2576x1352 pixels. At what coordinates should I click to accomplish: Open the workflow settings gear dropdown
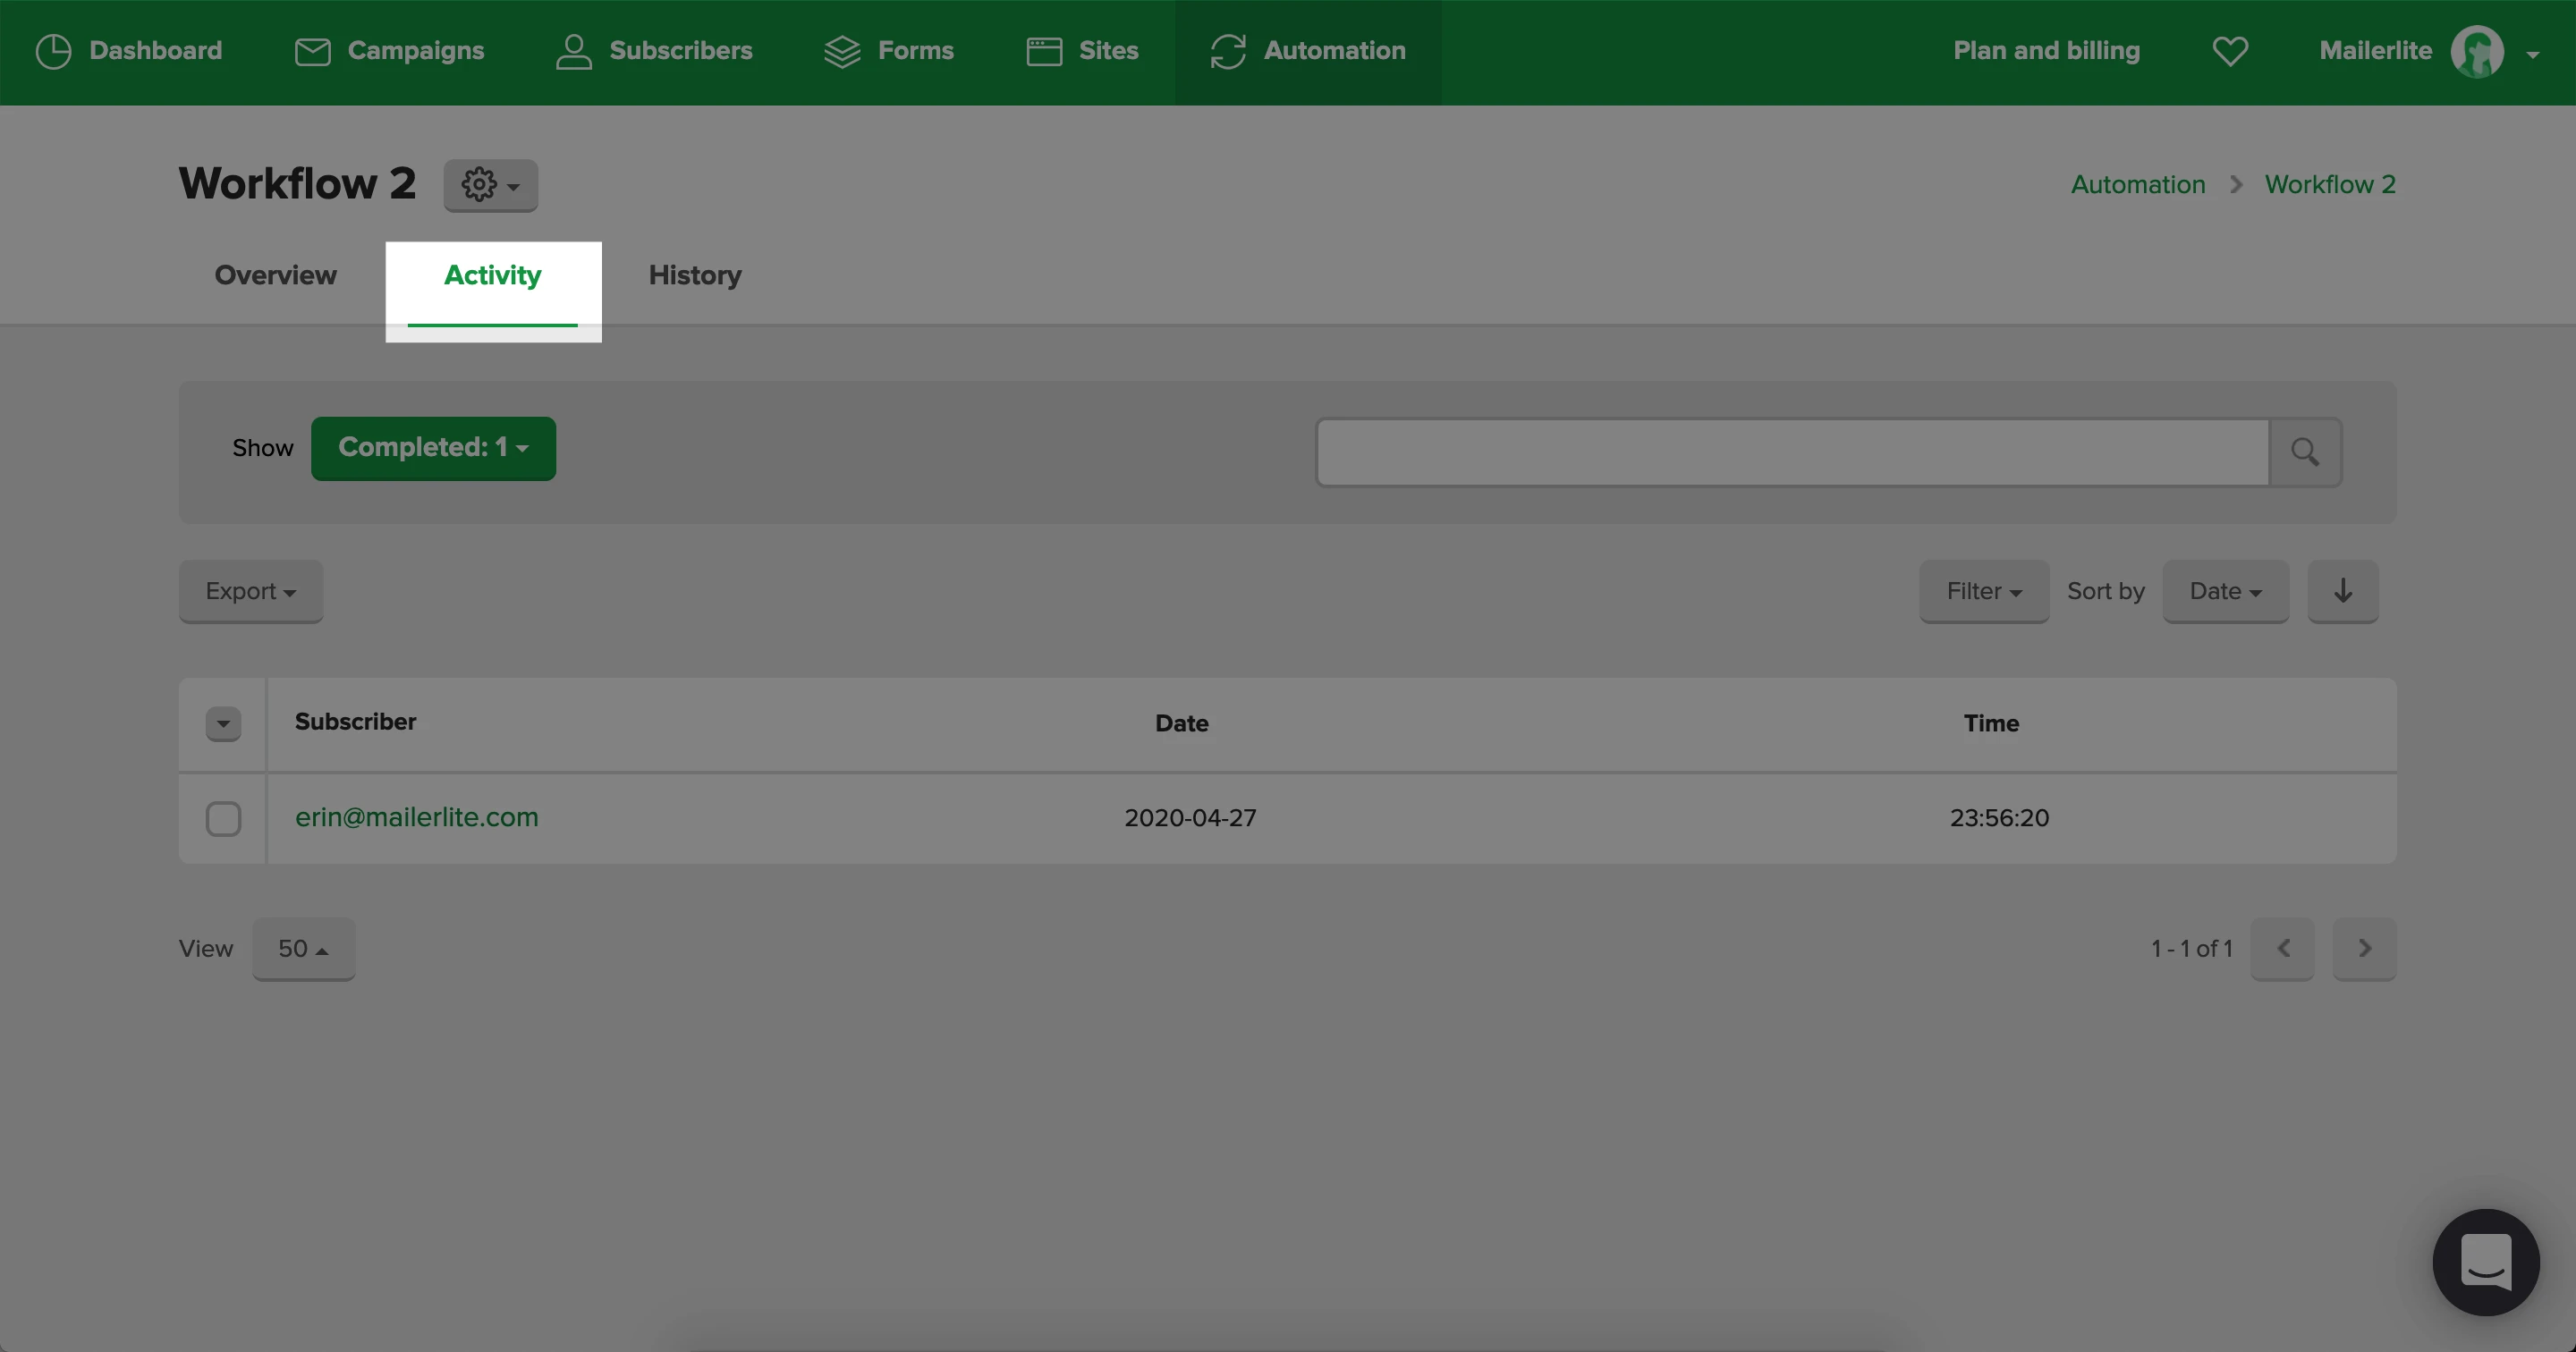click(490, 185)
